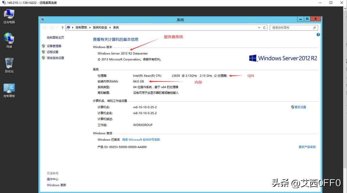Open the recent pages dropdown near back button

(x=57, y=27)
